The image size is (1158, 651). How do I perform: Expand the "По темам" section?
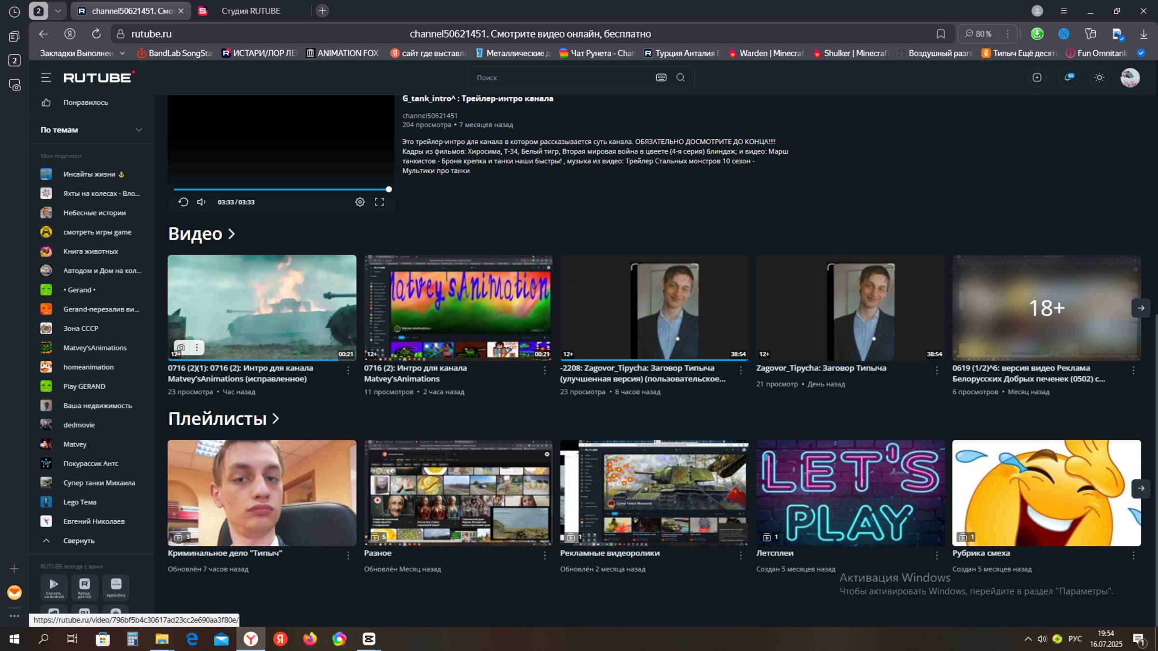pyautogui.click(x=139, y=130)
